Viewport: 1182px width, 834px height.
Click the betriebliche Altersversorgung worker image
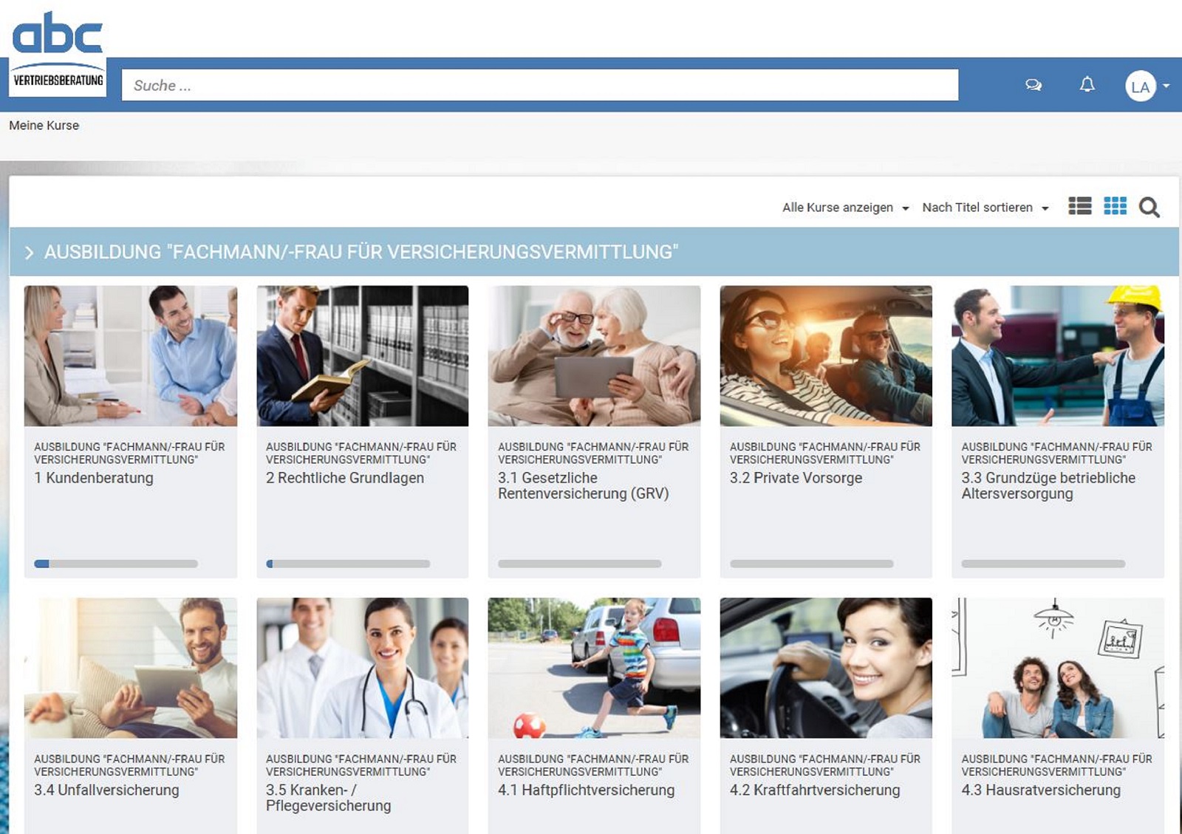pyautogui.click(x=1058, y=356)
